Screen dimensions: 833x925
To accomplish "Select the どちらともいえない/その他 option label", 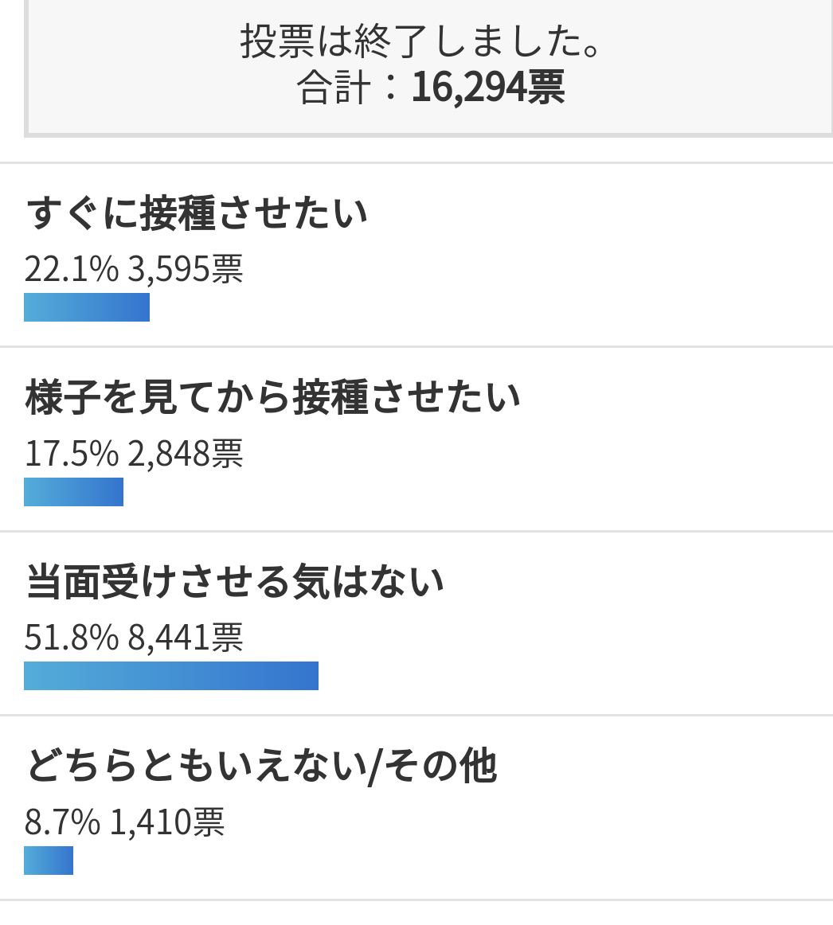I will 261,767.
